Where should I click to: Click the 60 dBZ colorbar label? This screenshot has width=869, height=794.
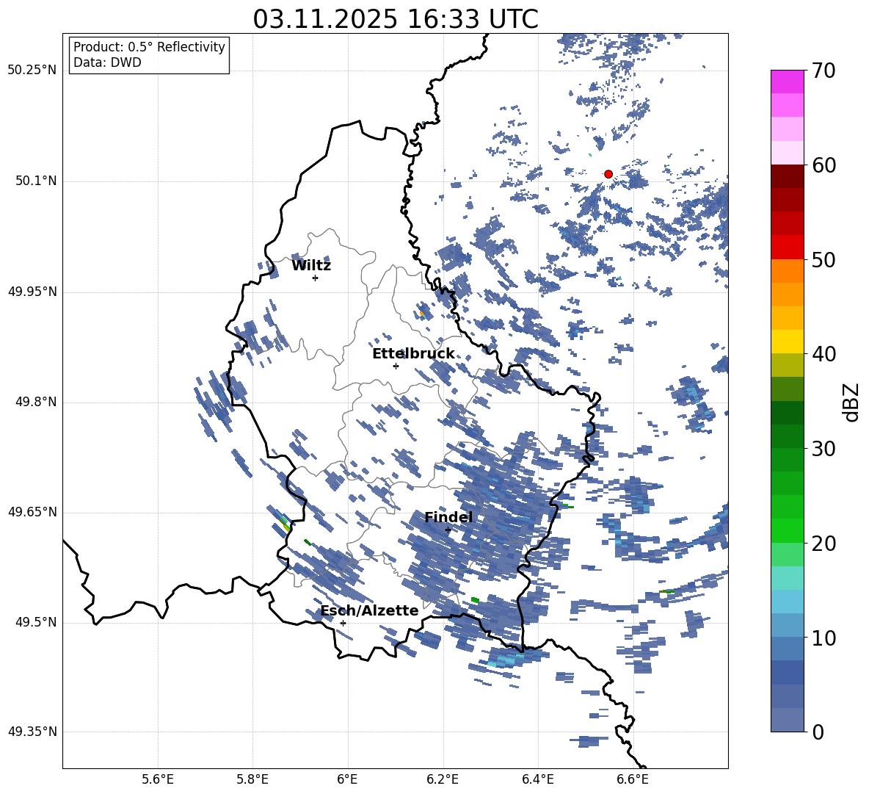[x=823, y=165]
